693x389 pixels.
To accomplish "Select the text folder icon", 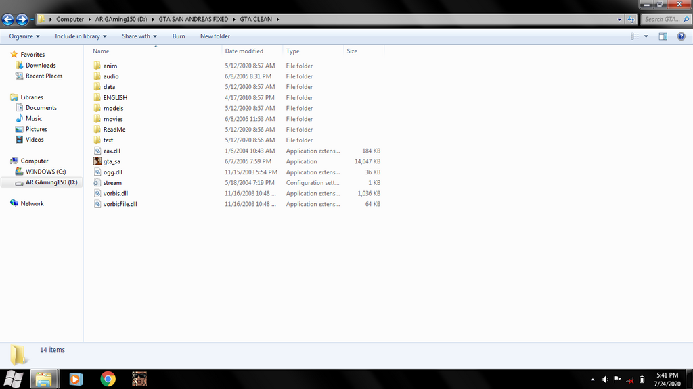I will (x=97, y=140).
